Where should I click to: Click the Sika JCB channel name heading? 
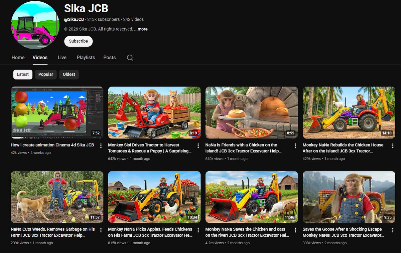(86, 8)
